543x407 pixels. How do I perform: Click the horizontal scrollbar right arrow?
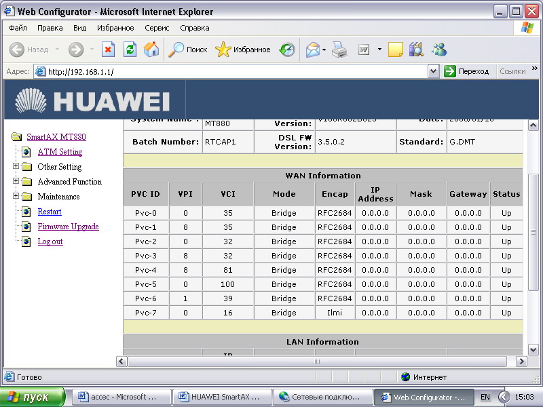click(521, 362)
